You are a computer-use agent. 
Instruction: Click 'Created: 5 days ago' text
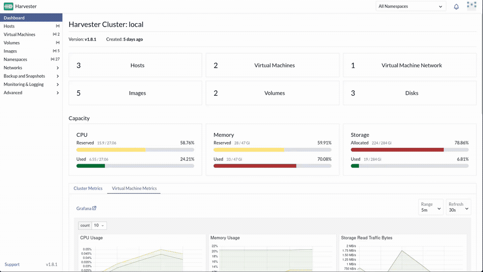[x=125, y=39]
